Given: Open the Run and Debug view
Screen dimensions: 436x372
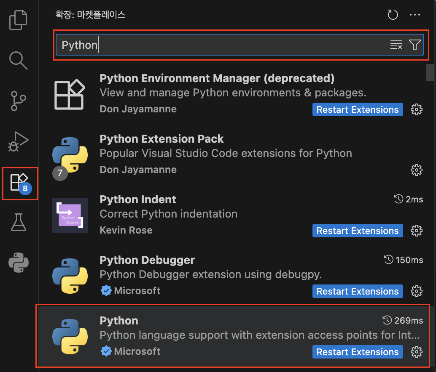Looking at the screenshot, I should [x=19, y=141].
